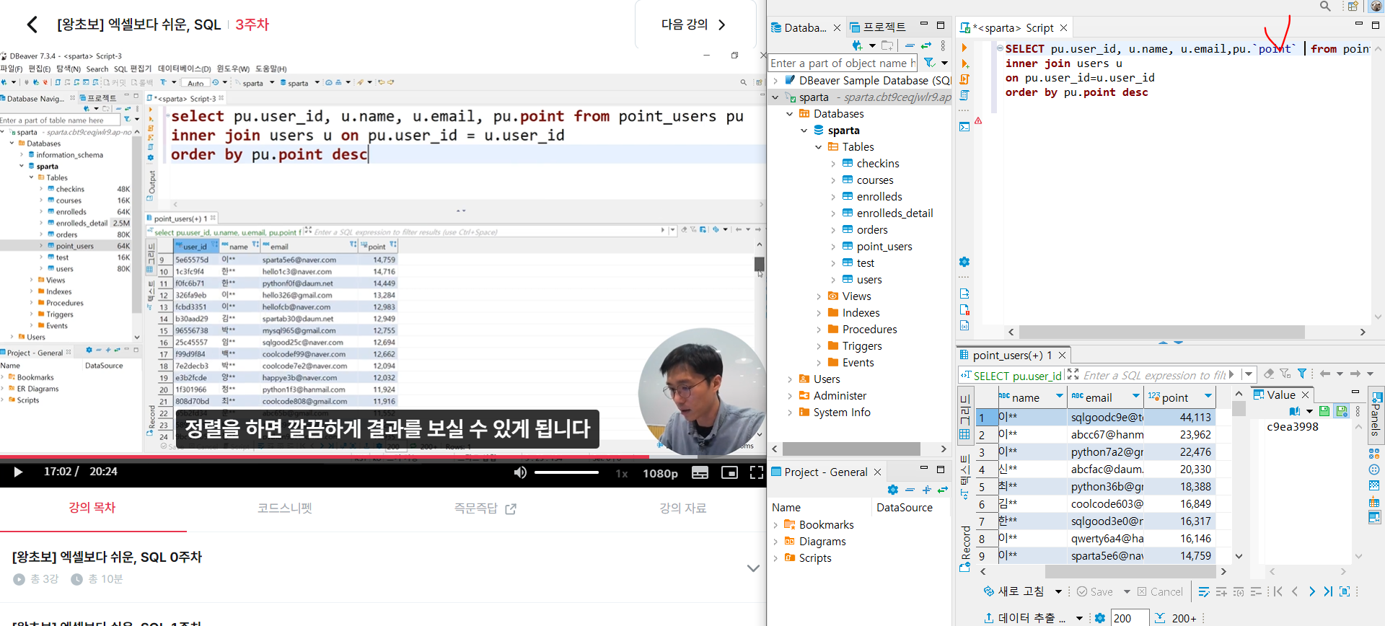Run the SQL statement with the orange execute arrow
The height and width of the screenshot is (626, 1385).
pyautogui.click(x=964, y=48)
